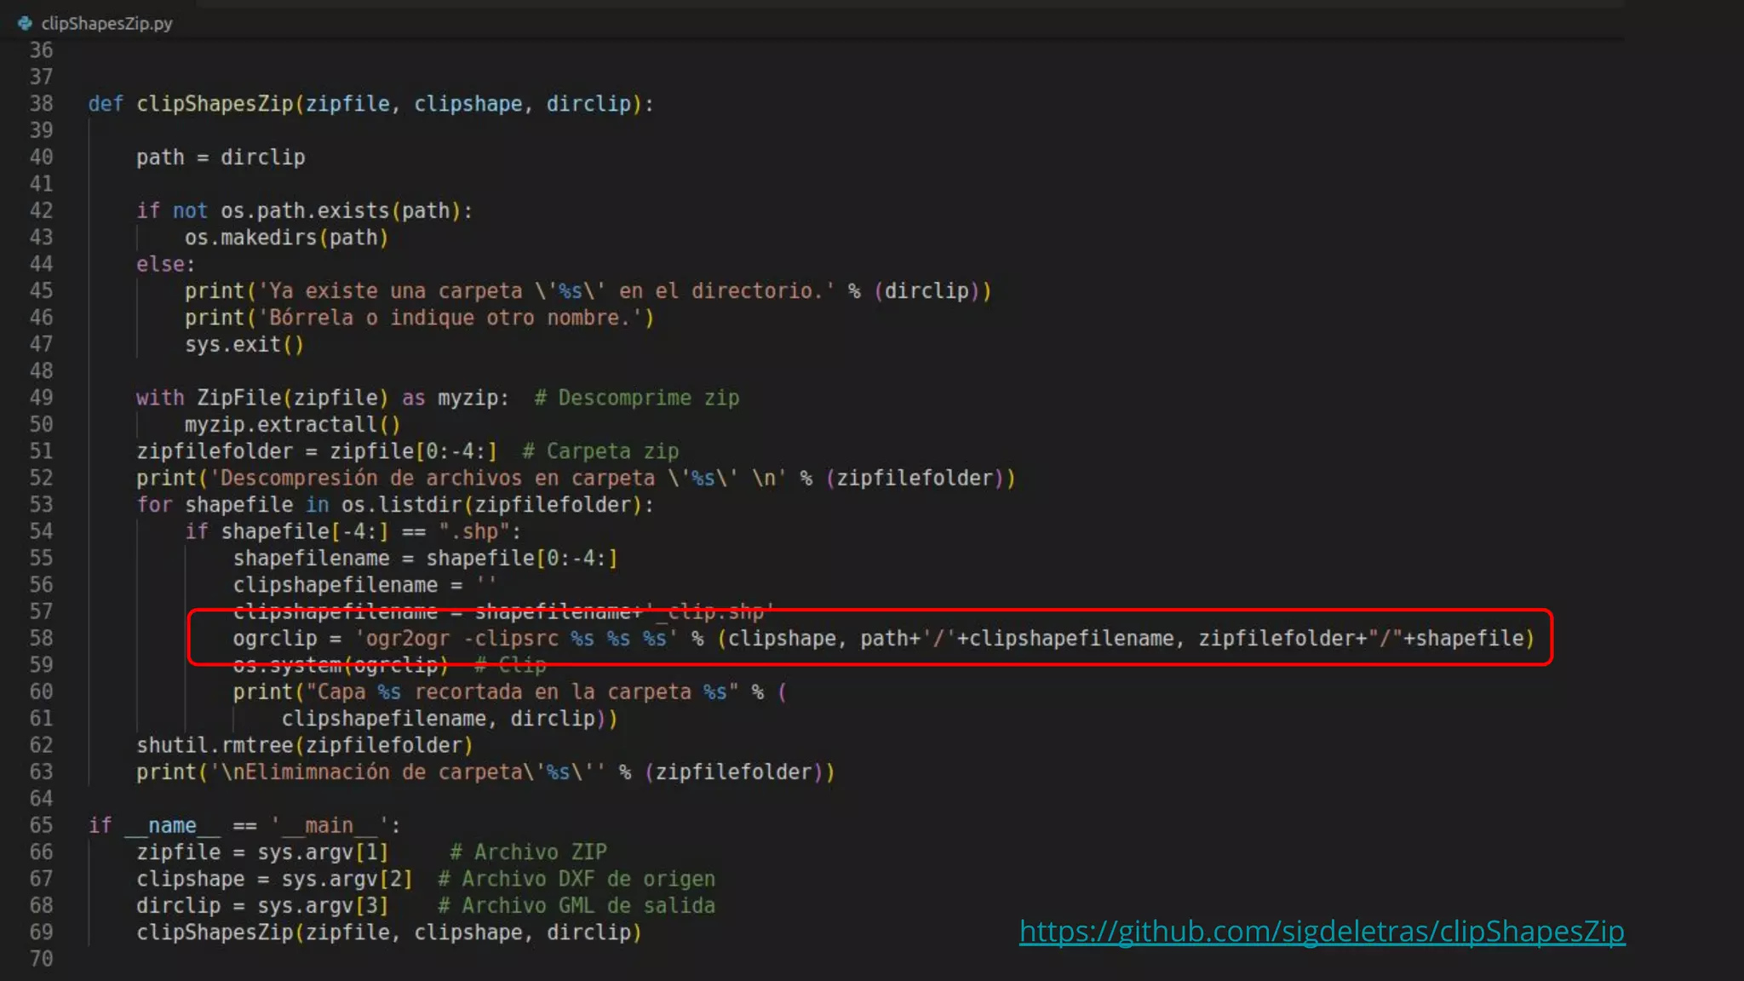Click 'if shapefile[-4:] == ".shp":' line
The image size is (1744, 981).
click(x=353, y=531)
